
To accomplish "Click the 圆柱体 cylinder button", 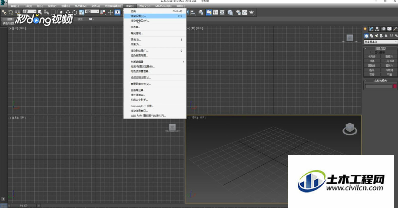I will click(372, 65).
